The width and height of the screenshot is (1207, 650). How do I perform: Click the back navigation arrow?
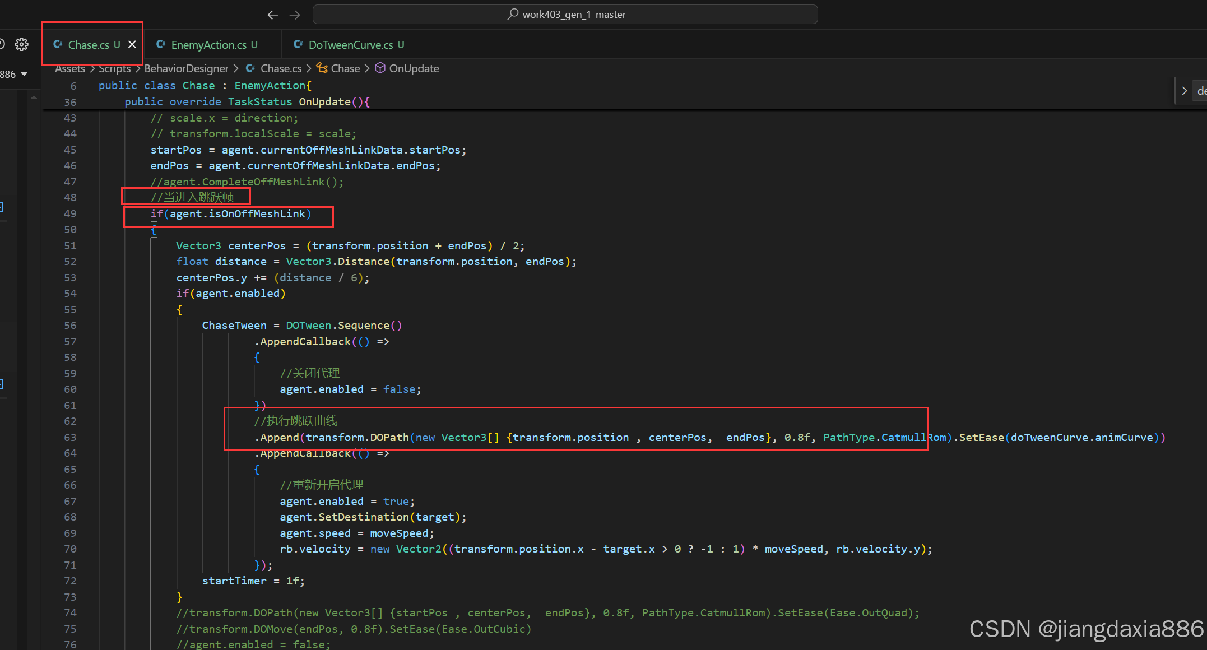click(x=273, y=15)
